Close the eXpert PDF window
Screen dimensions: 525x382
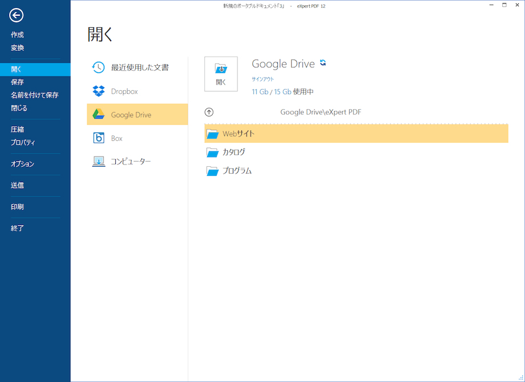517,5
